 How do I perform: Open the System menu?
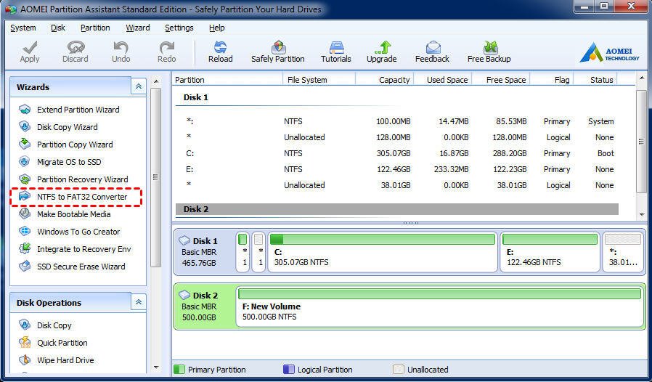coord(23,28)
